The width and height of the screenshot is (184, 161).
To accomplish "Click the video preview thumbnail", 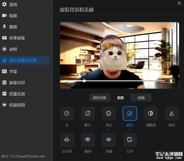I will (120, 55).
